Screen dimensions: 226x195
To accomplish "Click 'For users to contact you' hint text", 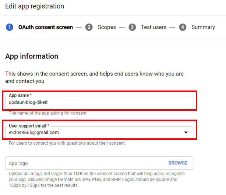I will 67,143.
